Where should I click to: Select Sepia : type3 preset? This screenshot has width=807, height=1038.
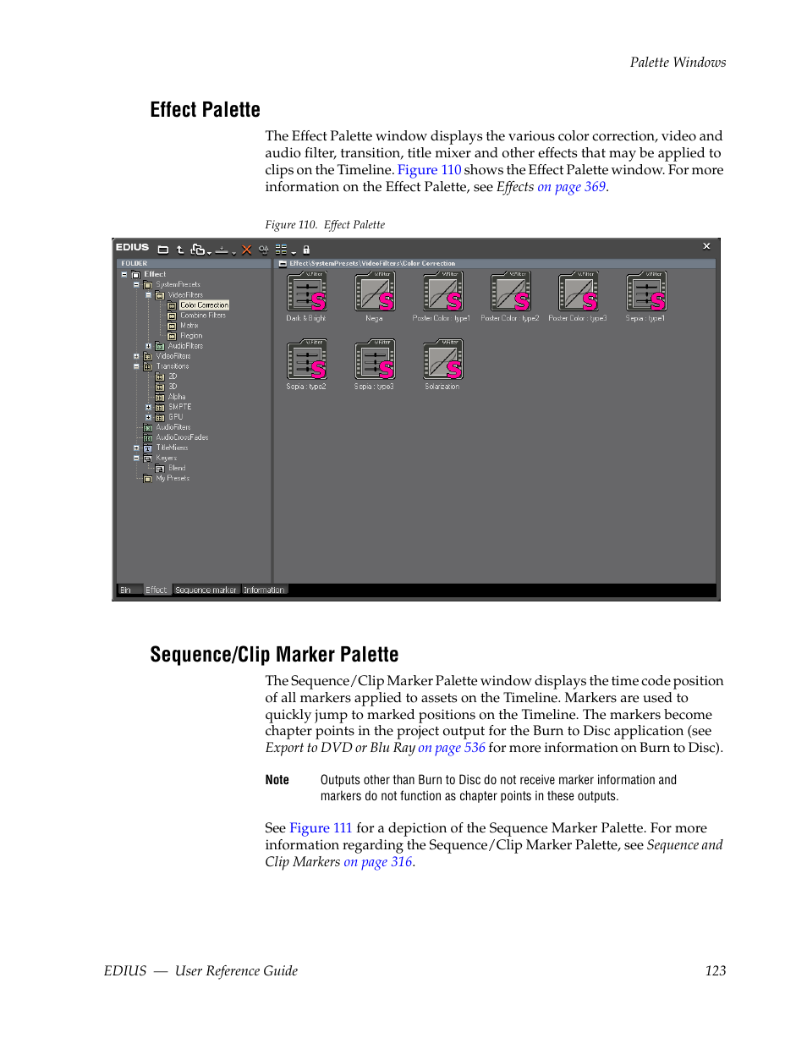(375, 365)
